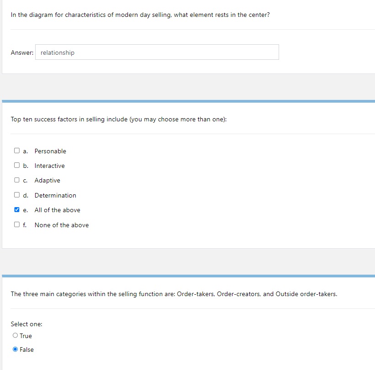
Task: Check the 'Personable' option checkbox
Action: click(17, 151)
